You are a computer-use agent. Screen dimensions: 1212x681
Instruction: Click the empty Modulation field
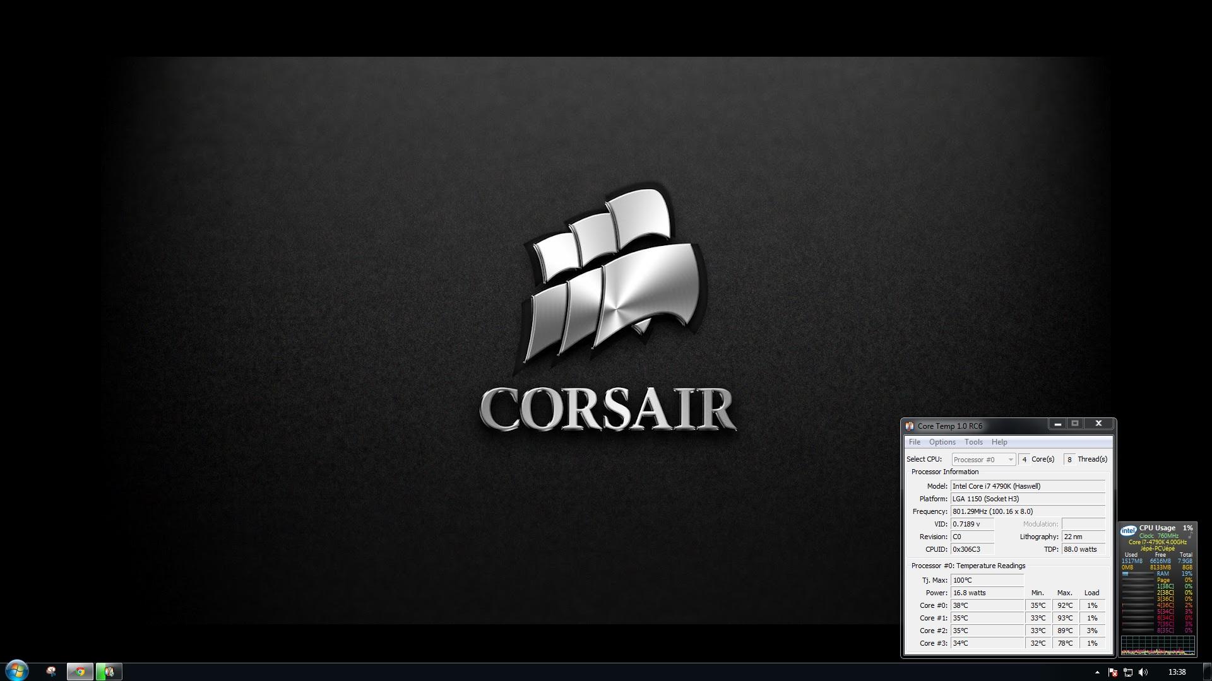coord(1084,524)
